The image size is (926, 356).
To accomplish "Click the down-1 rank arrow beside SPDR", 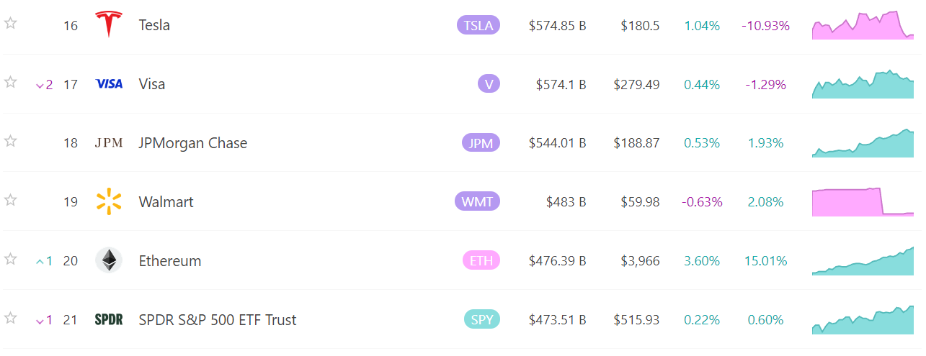I will click(x=44, y=320).
